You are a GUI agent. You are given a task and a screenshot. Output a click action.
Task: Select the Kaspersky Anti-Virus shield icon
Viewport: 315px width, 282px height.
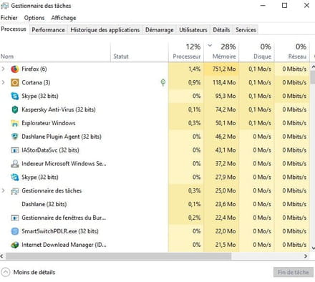(x=15, y=110)
